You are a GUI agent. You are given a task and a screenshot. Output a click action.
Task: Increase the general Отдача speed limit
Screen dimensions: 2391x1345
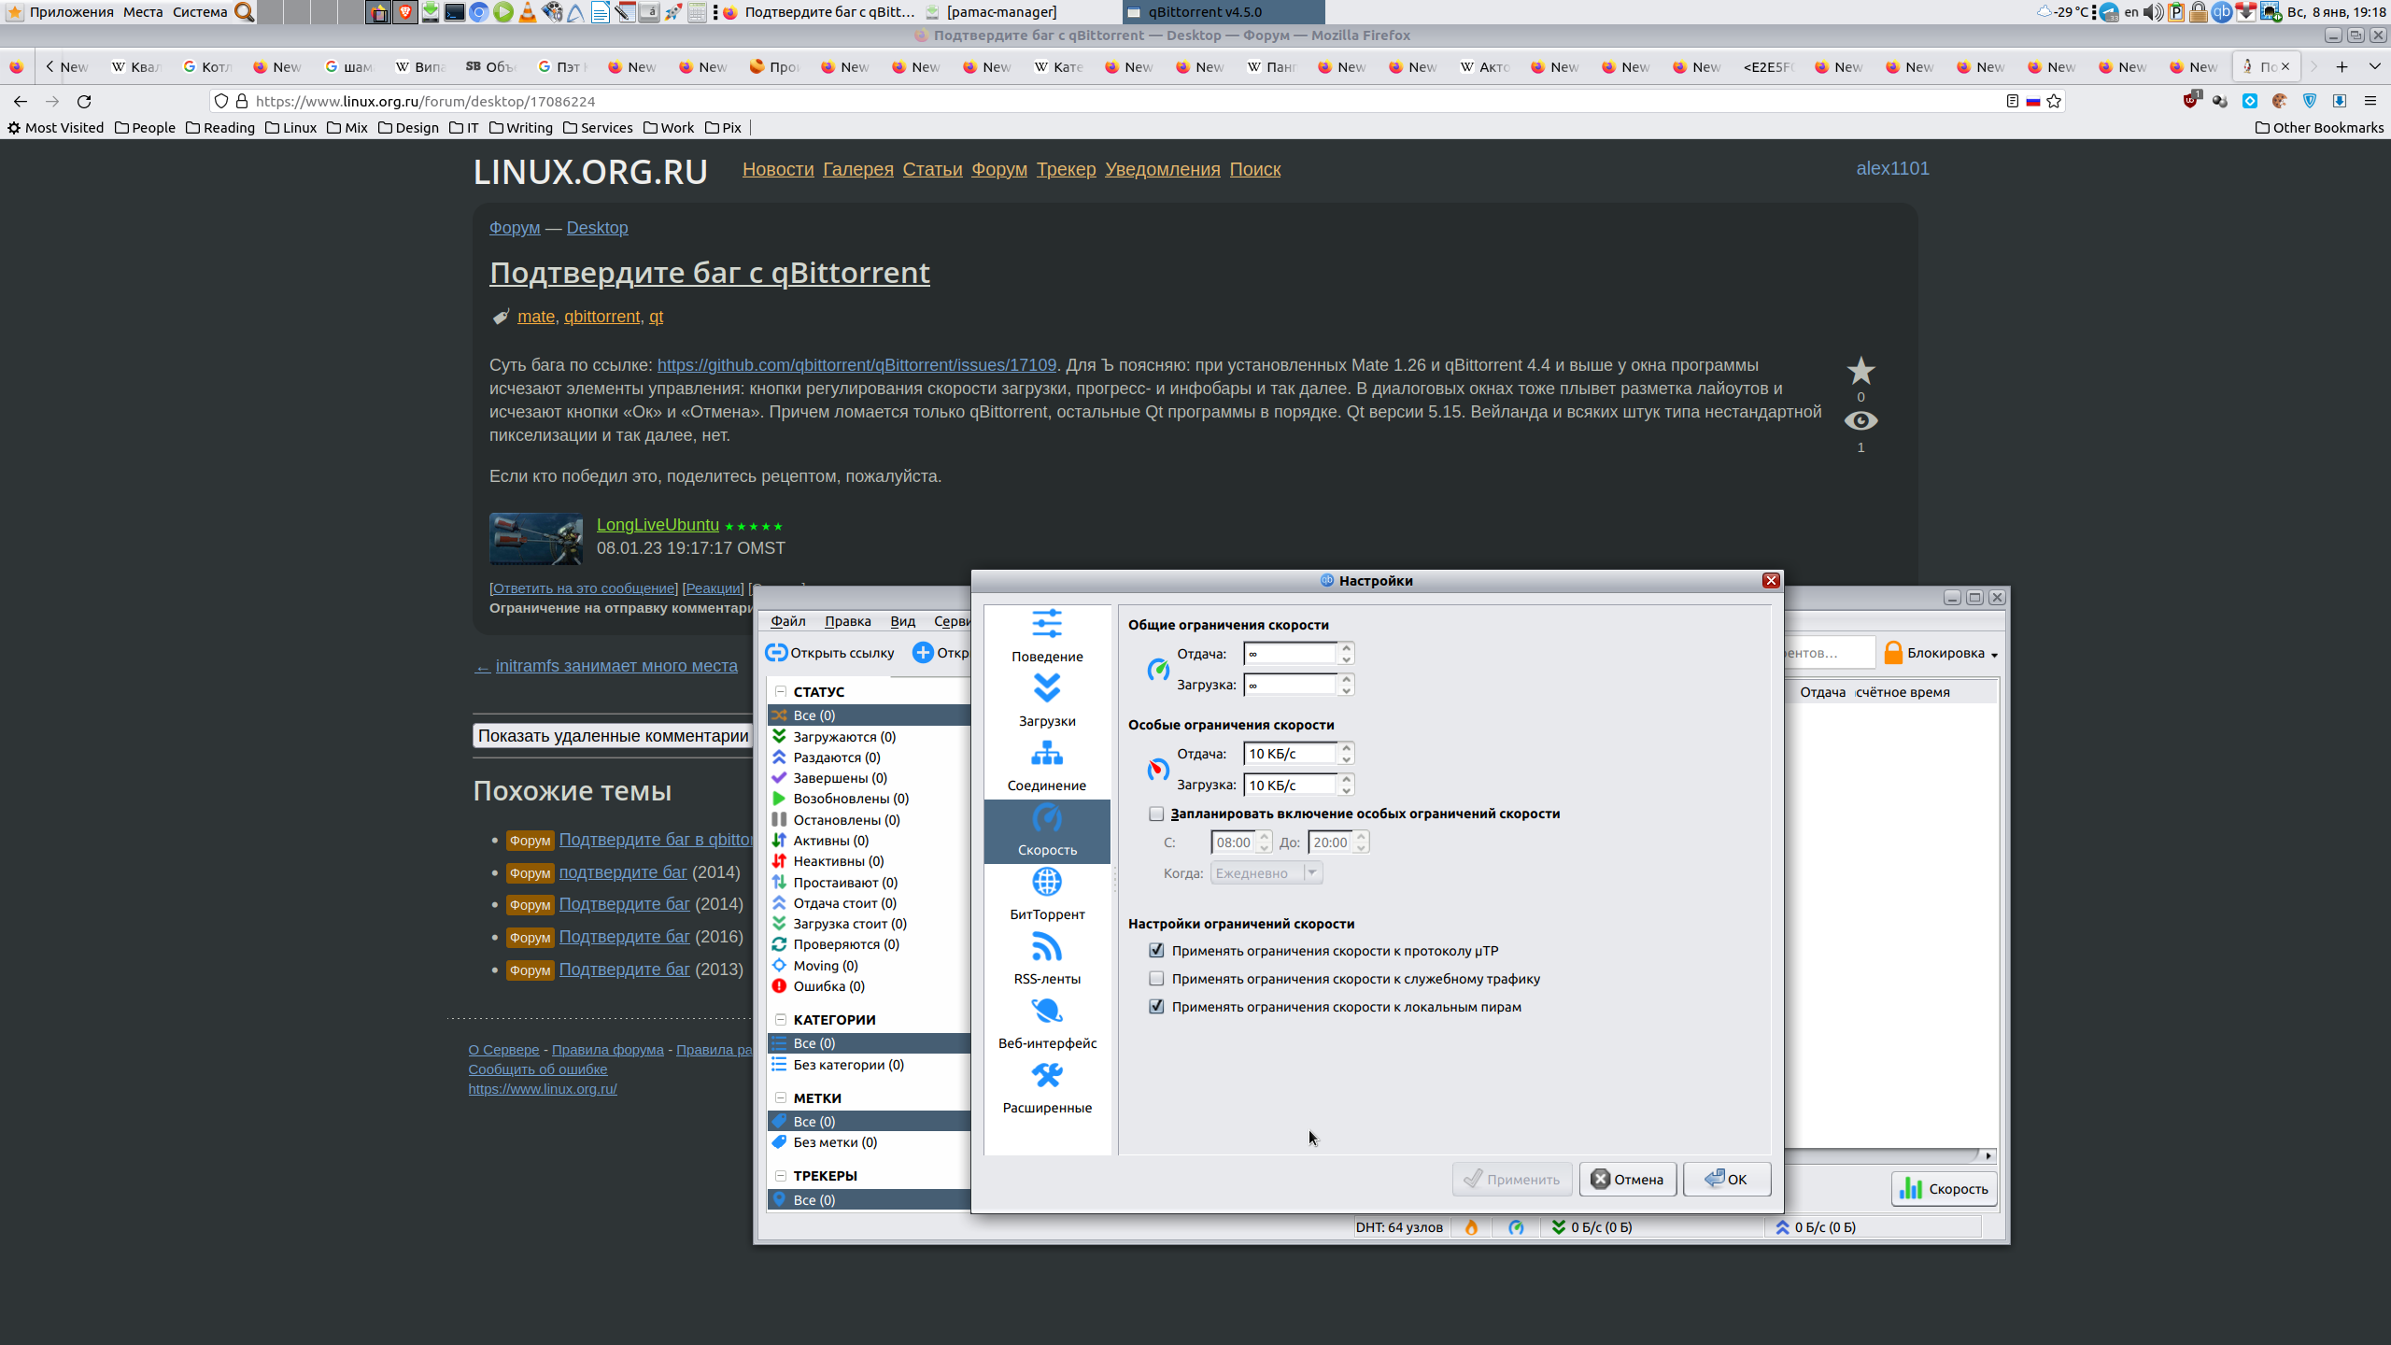[x=1346, y=647]
